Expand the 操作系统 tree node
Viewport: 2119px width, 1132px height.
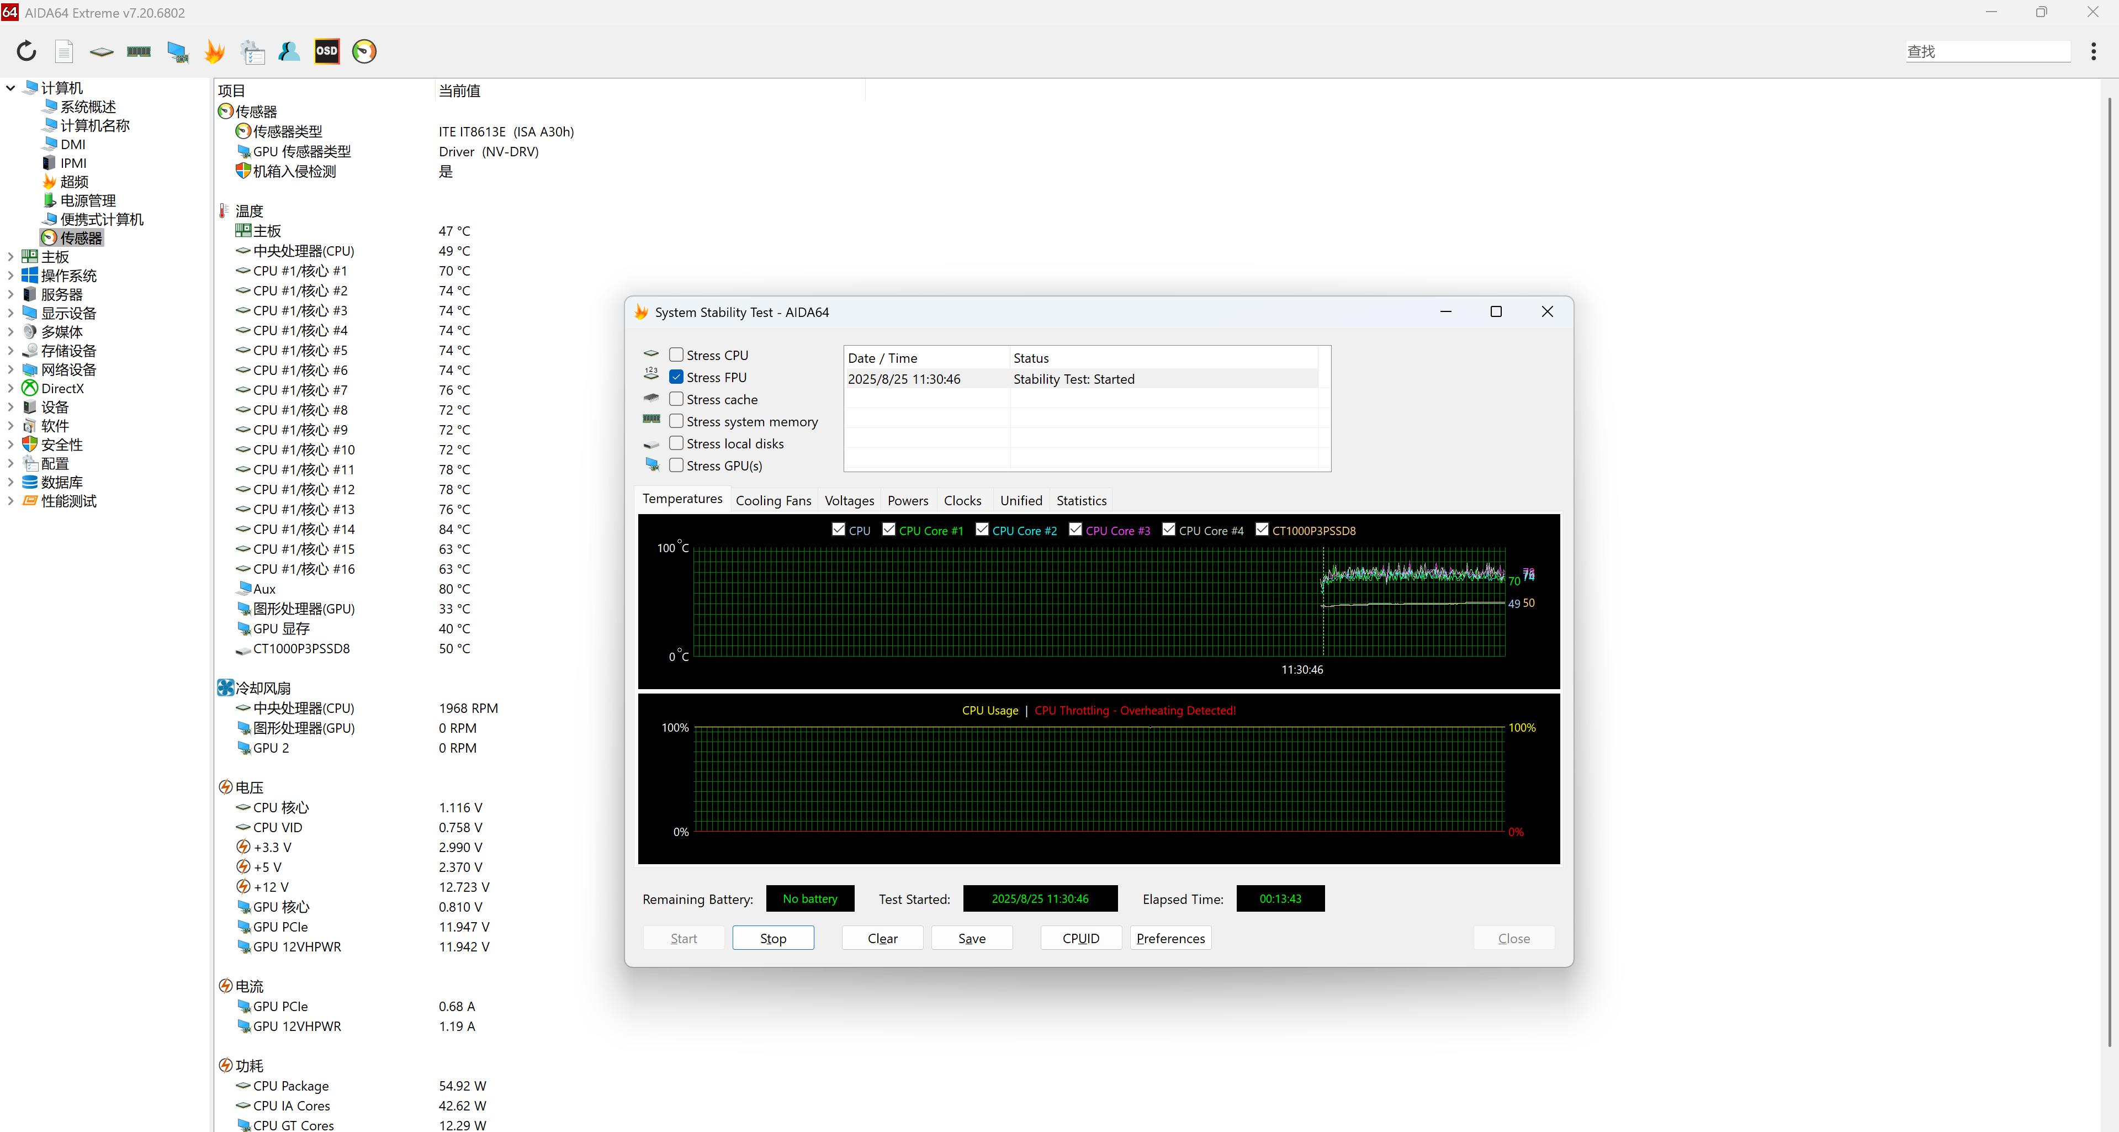click(x=10, y=276)
